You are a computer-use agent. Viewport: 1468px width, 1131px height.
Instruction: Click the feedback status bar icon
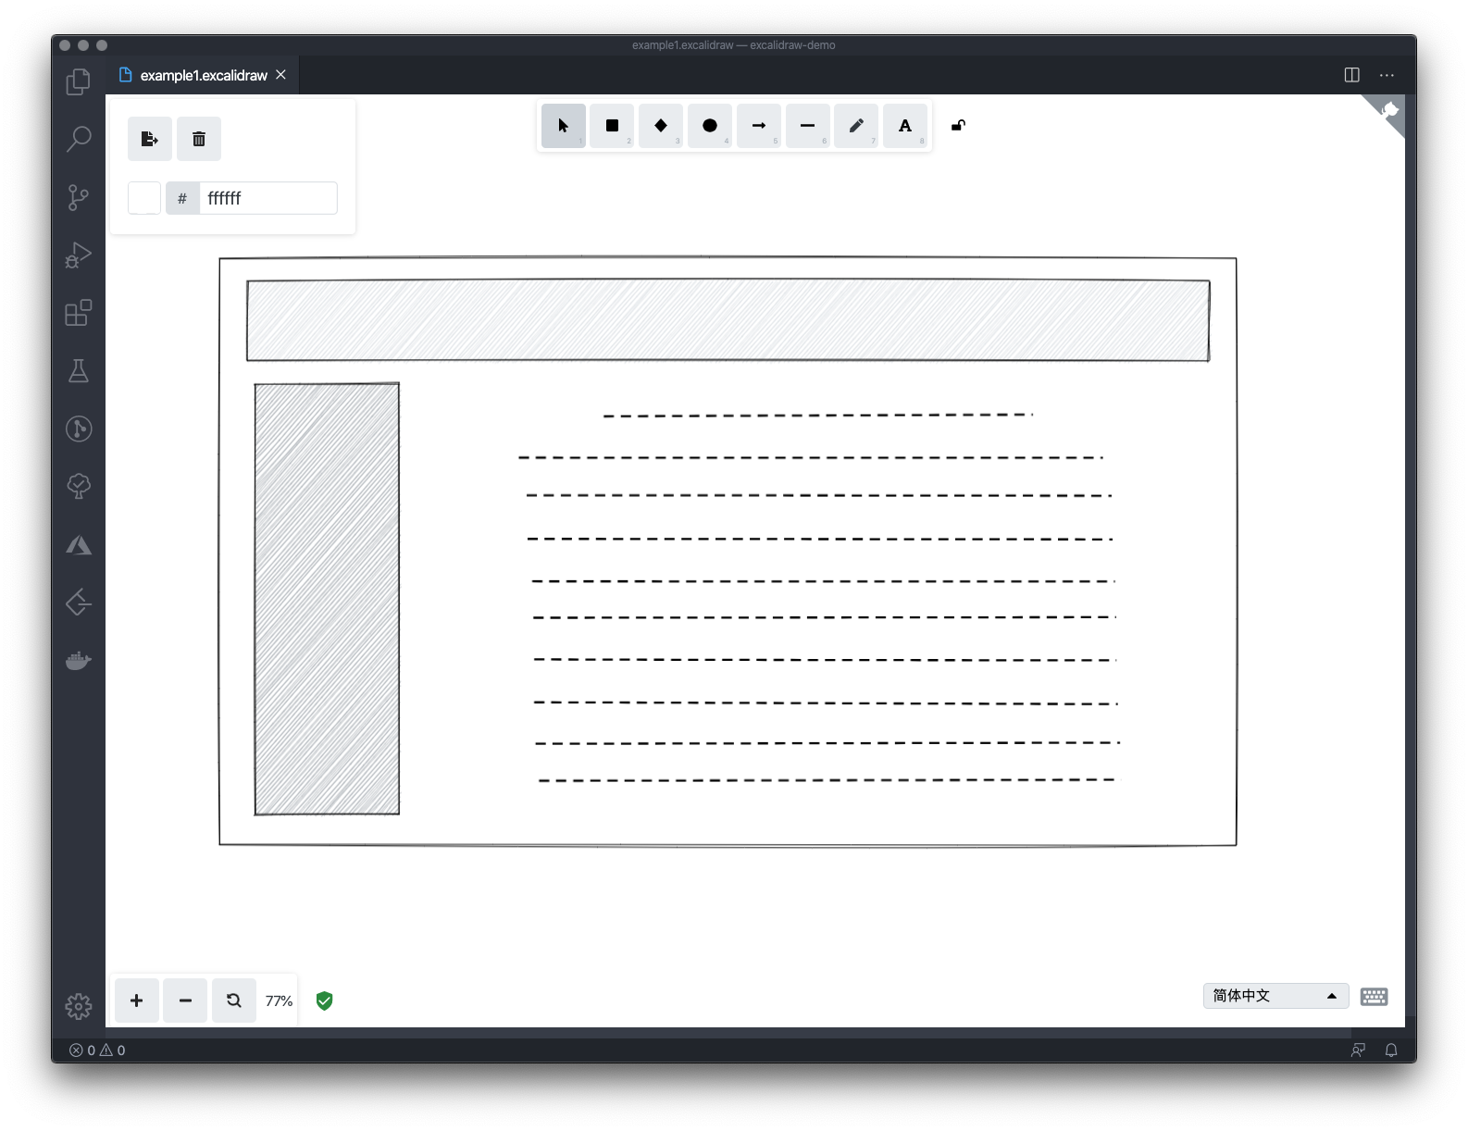(x=1358, y=1050)
